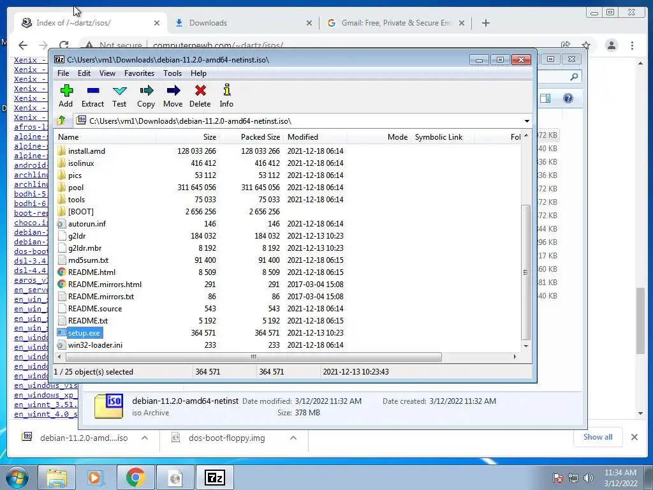This screenshot has height=490, width=653.
Task: Click the Chrome back arrow
Action: (x=23, y=45)
